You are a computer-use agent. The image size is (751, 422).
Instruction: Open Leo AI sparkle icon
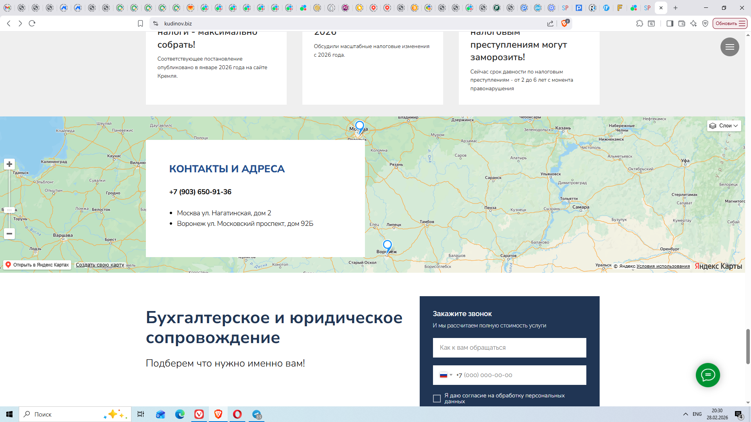694,23
